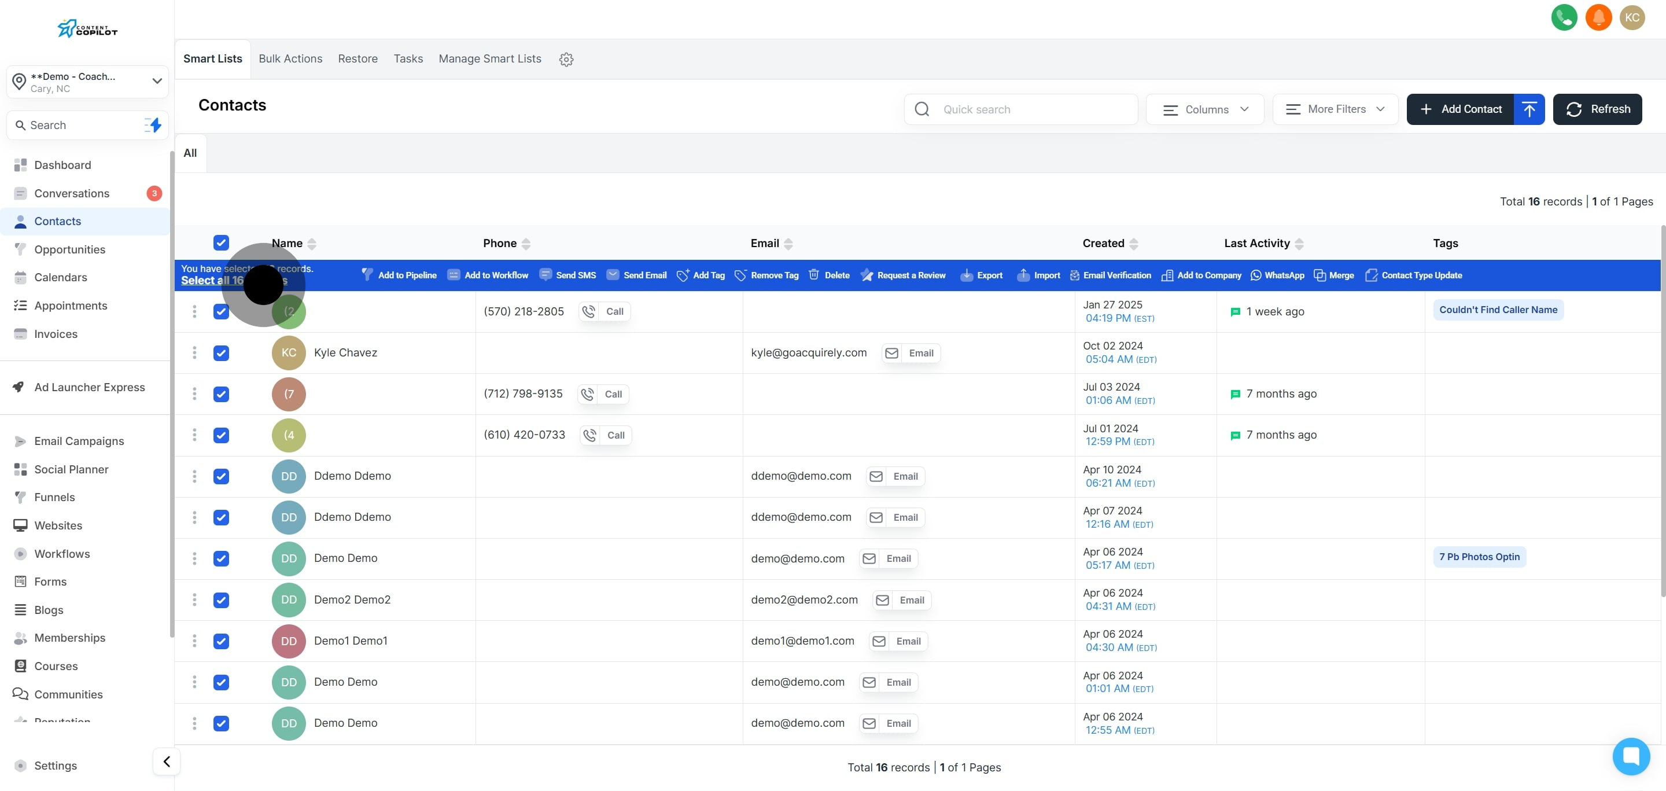Uncheck Kyle Chavez row checkbox
Image resolution: width=1666 pixels, height=791 pixels.
[221, 352]
